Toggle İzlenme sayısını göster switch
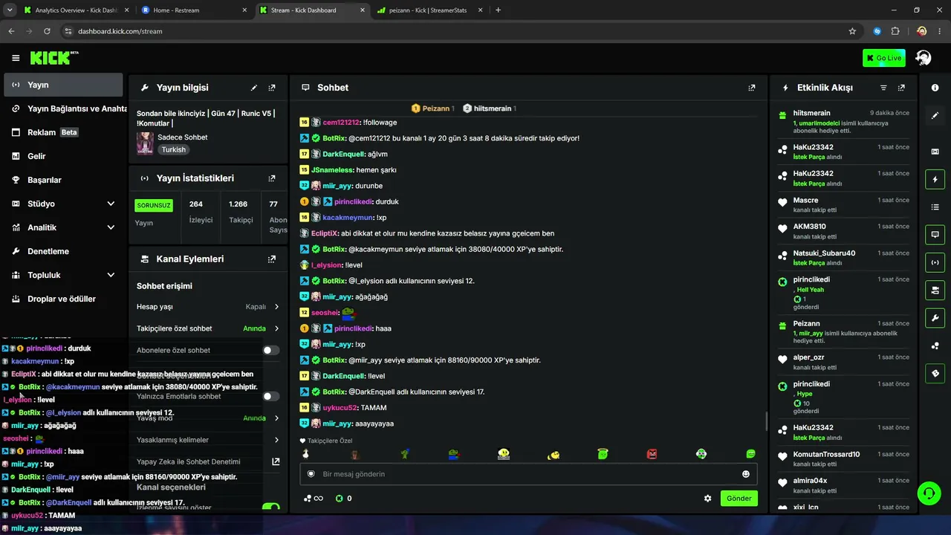 coord(271,508)
